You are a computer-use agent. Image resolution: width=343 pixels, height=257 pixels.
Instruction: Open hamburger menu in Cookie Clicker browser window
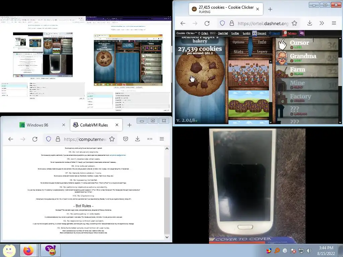tap(334, 23)
